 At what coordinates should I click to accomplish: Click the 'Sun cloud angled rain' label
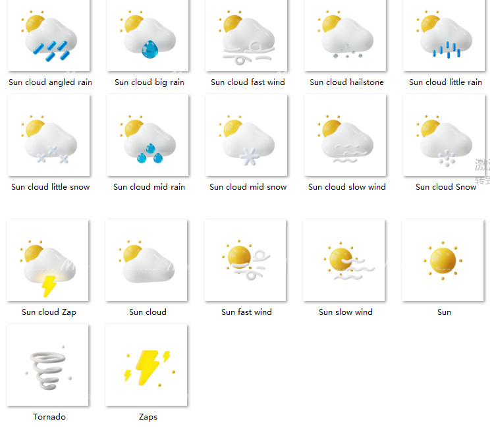(51, 82)
